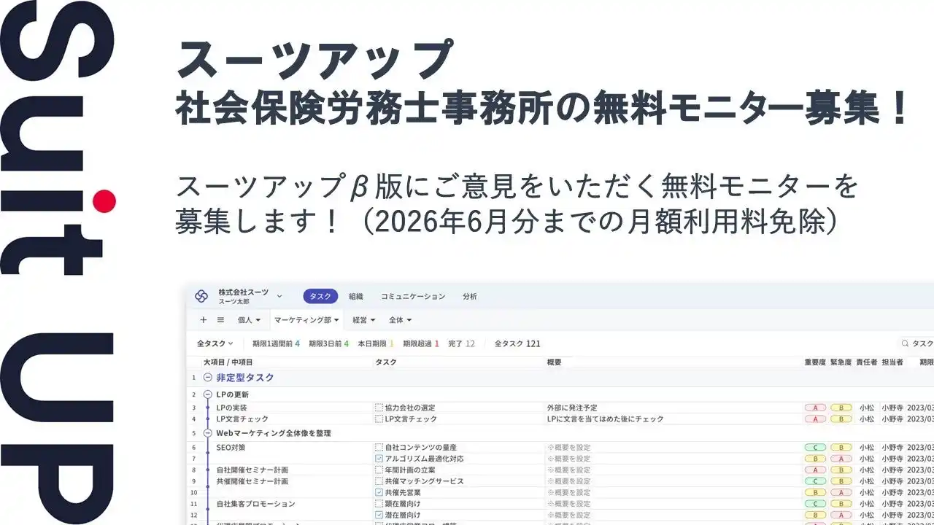Click the red 1 badge on 期限超過

point(436,343)
